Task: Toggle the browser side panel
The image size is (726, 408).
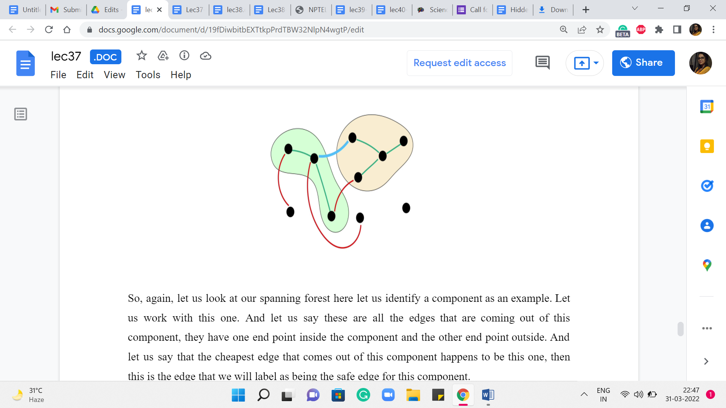Action: (677, 30)
